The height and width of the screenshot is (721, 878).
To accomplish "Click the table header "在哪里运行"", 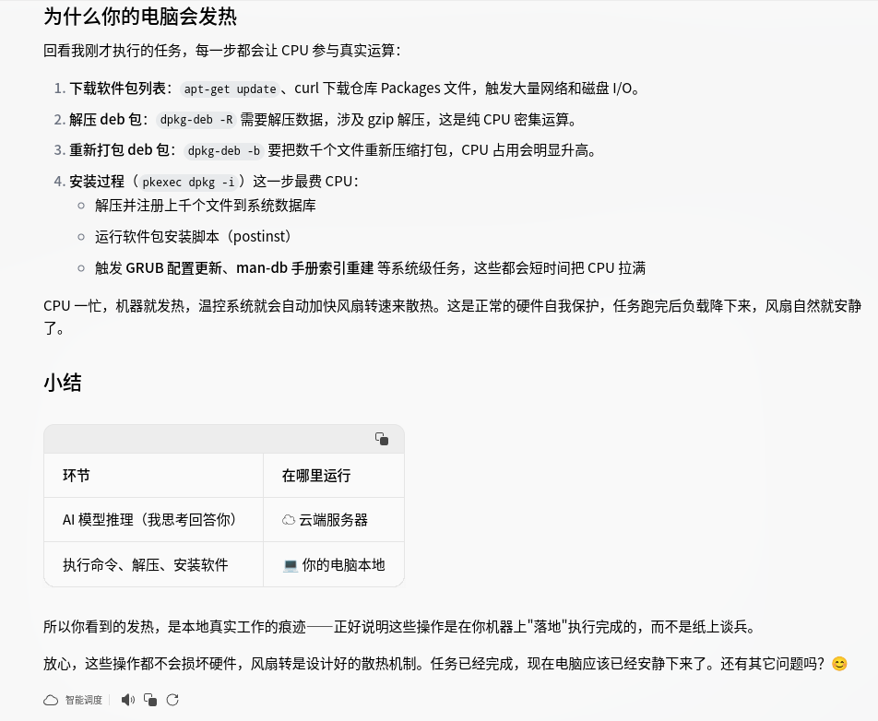I will (x=316, y=476).
